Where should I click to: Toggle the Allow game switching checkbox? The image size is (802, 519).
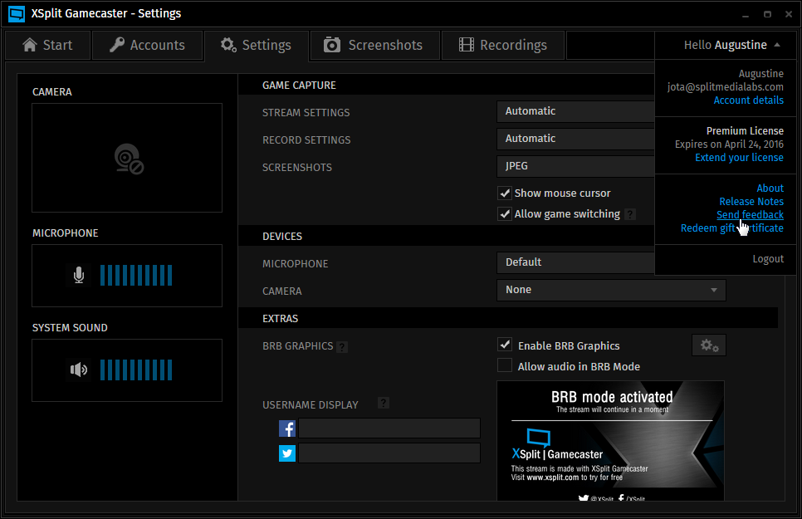[x=505, y=214]
